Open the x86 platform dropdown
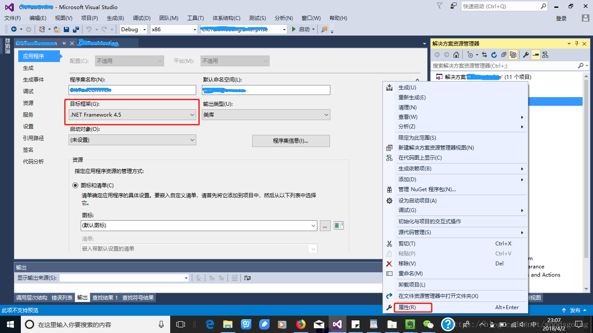The width and height of the screenshot is (593, 333). 174,29
